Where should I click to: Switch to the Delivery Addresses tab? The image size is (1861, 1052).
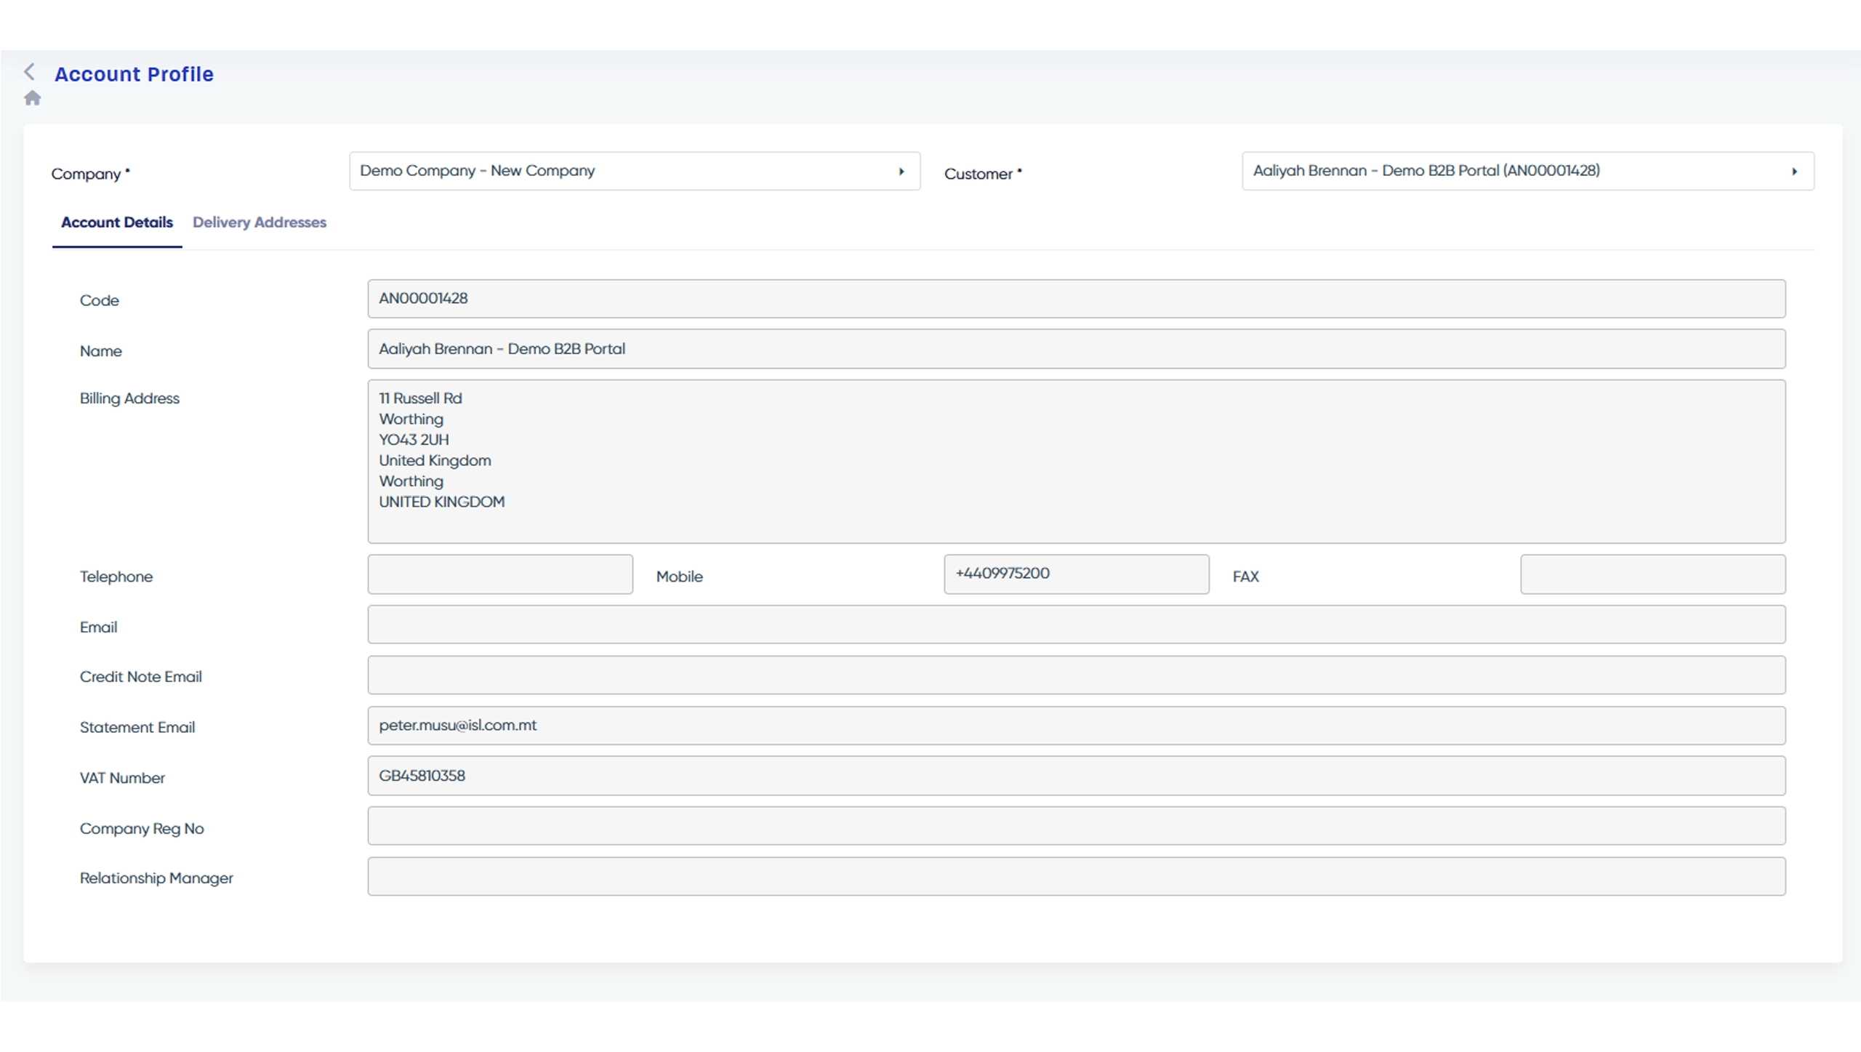pyautogui.click(x=259, y=222)
